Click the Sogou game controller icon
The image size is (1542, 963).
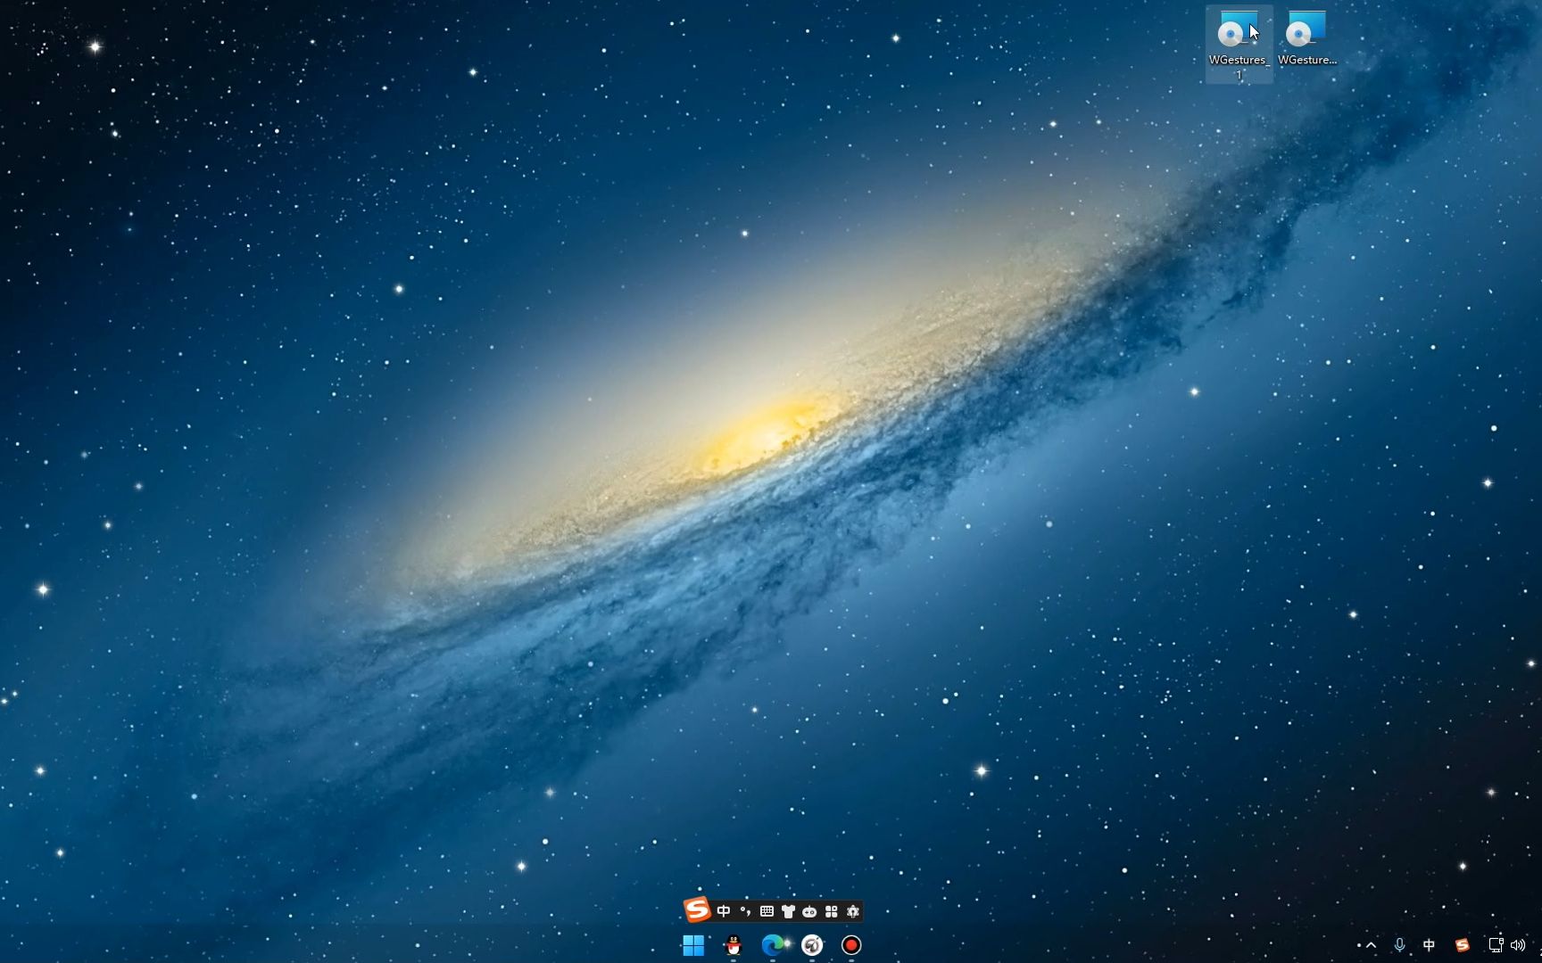pos(809,911)
